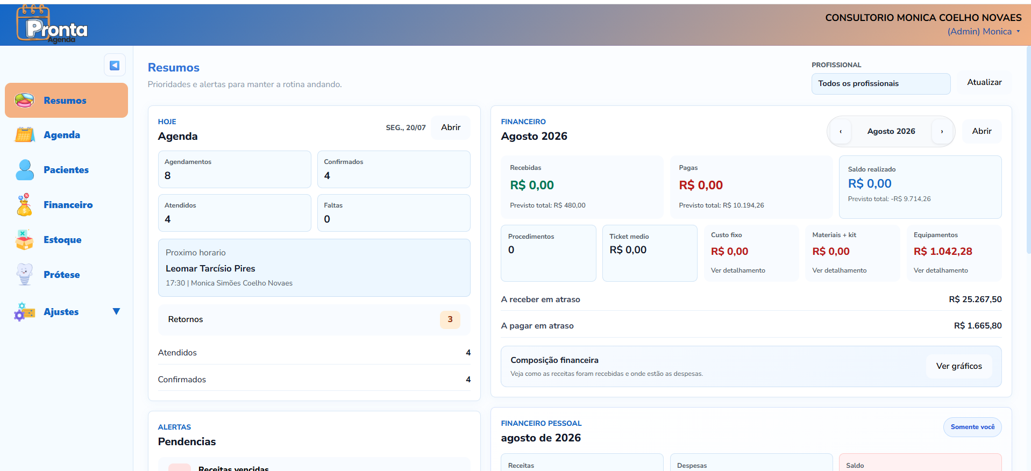Open Agenda via the calendar icon
Image resolution: width=1031 pixels, height=471 pixels.
(25, 135)
